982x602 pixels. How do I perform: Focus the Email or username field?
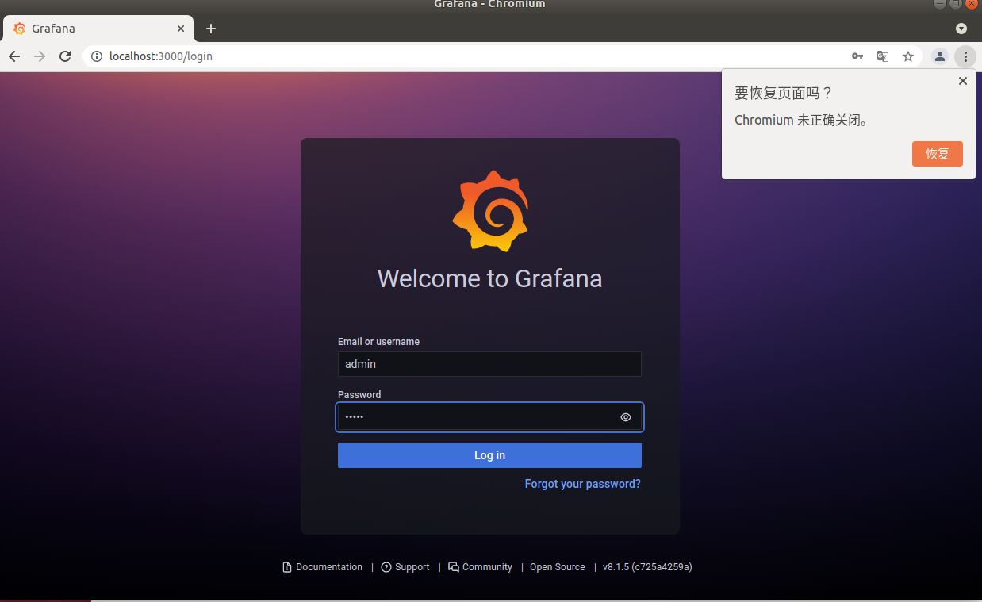tap(489, 364)
